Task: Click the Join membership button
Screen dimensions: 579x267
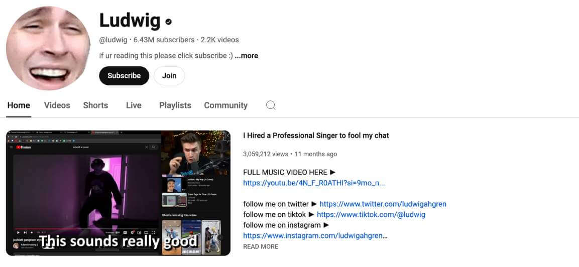Action: [x=169, y=76]
